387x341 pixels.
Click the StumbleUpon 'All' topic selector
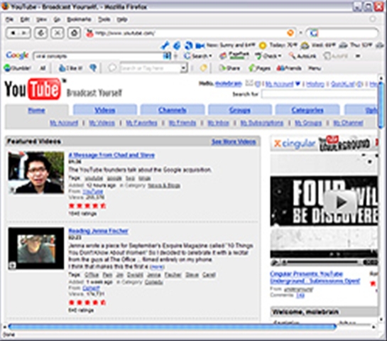43,68
